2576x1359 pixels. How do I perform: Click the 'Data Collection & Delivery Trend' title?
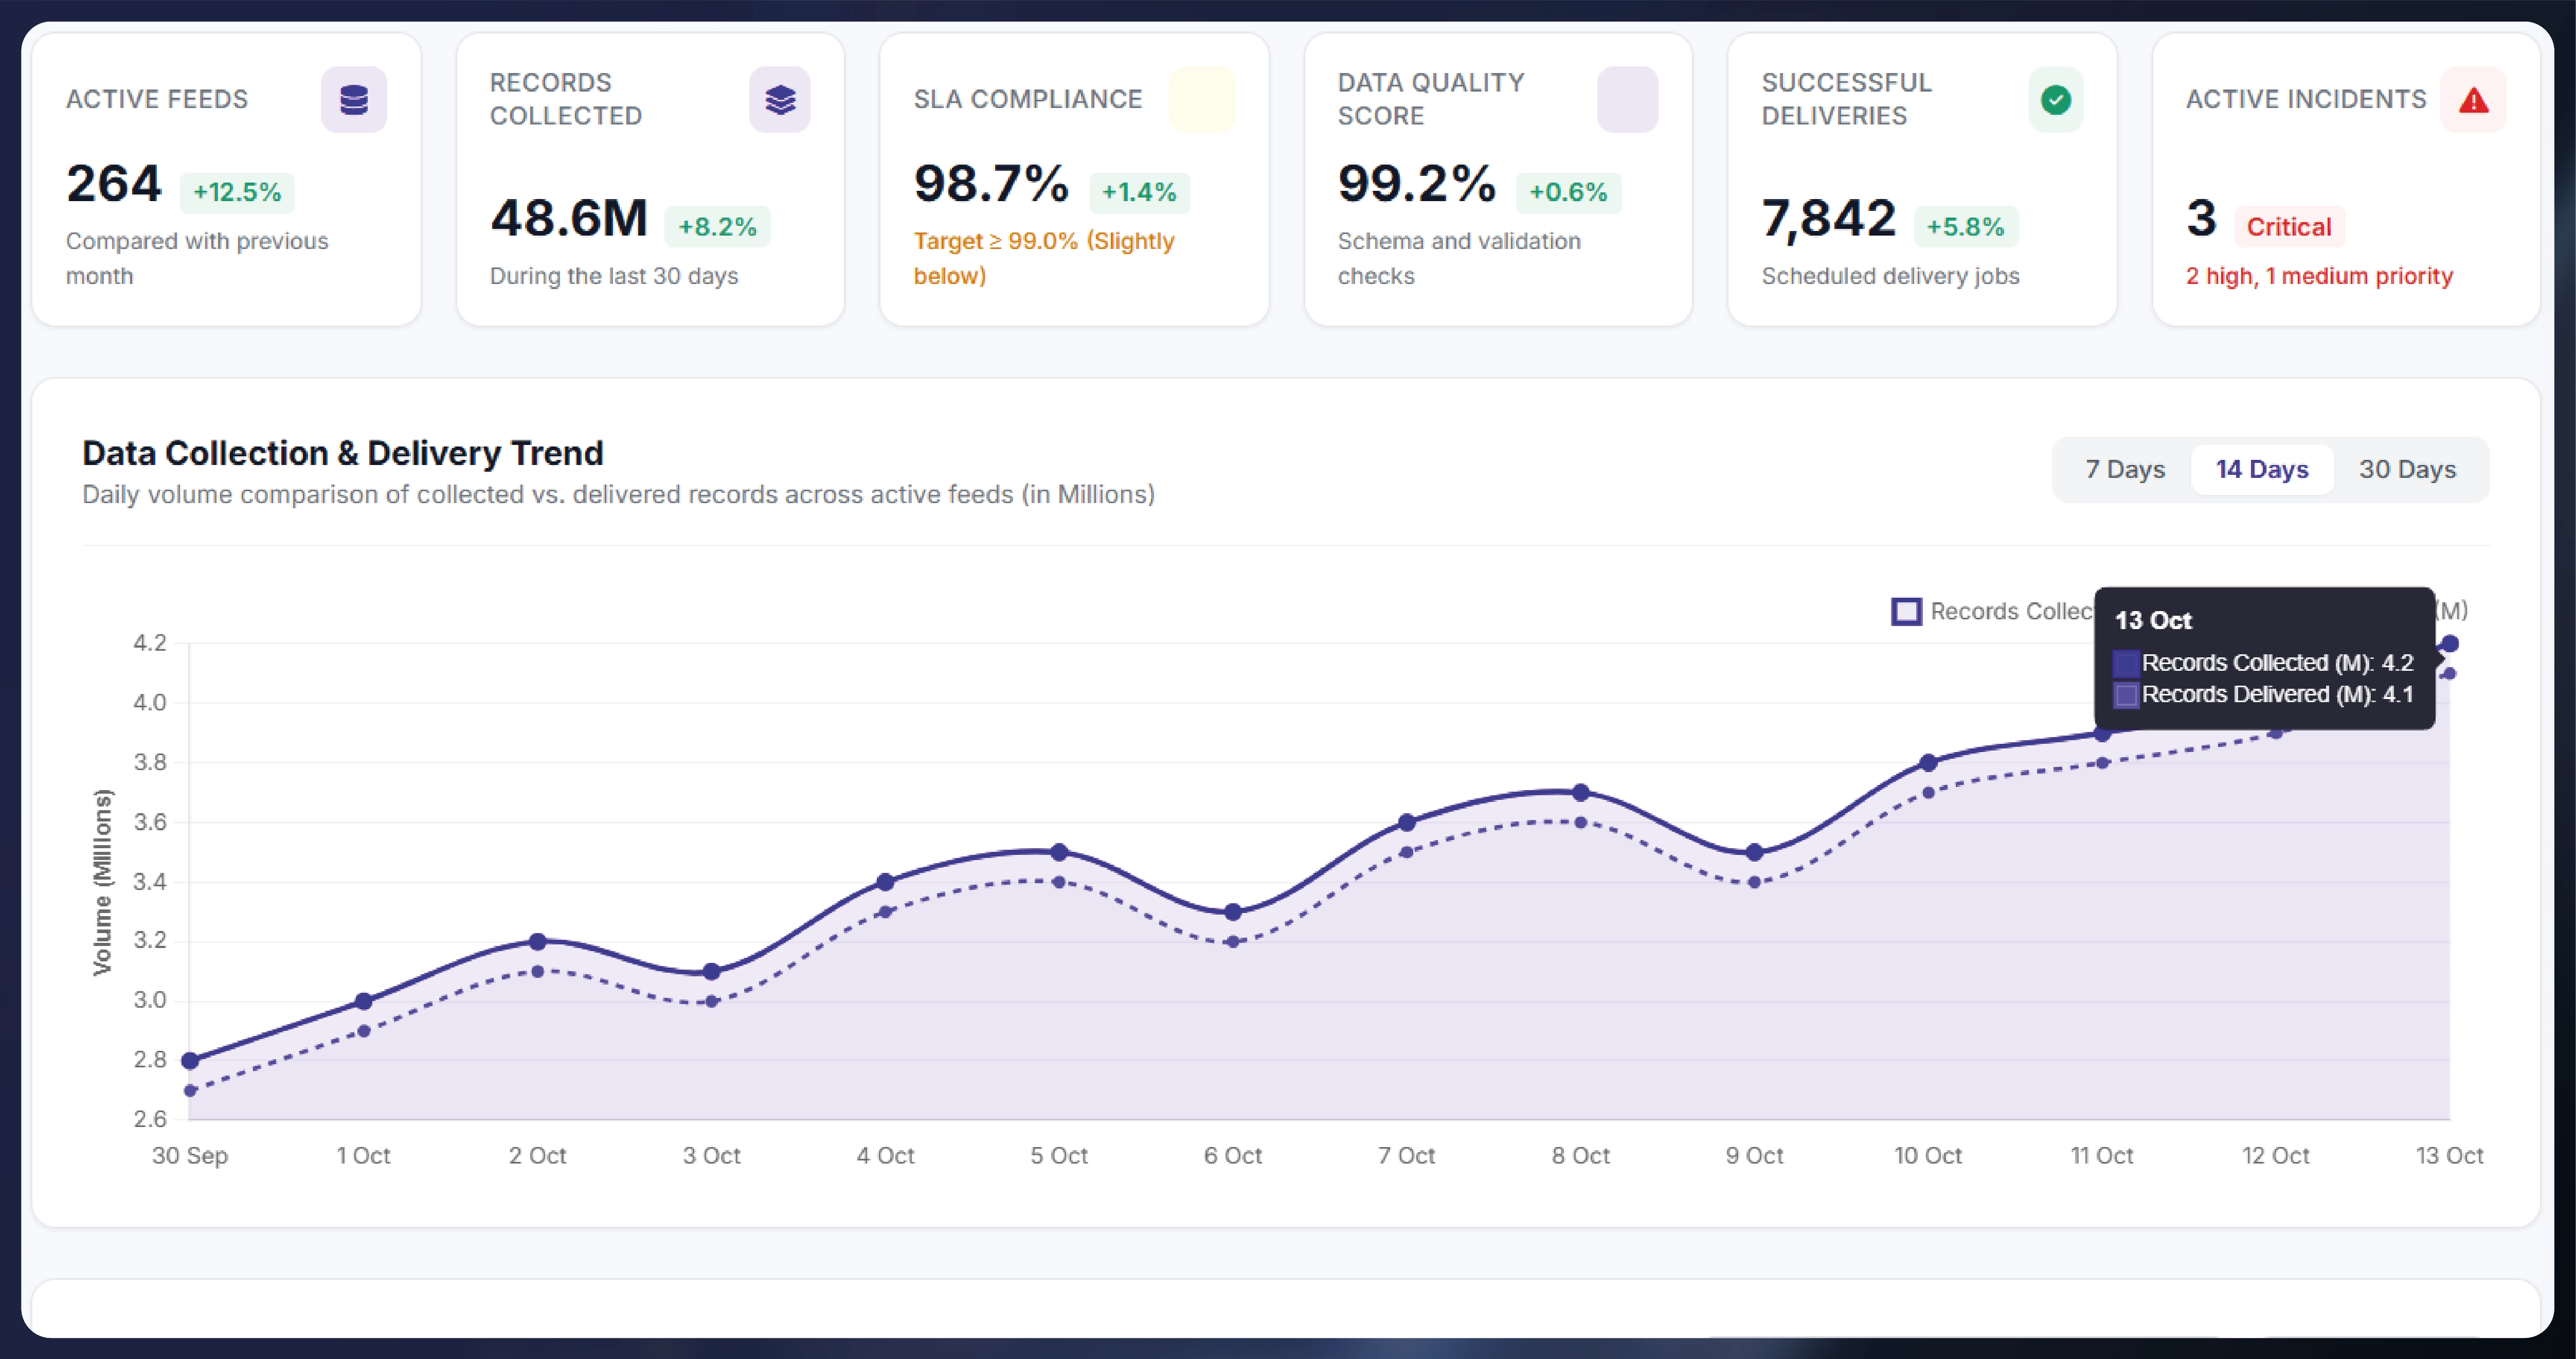click(343, 453)
